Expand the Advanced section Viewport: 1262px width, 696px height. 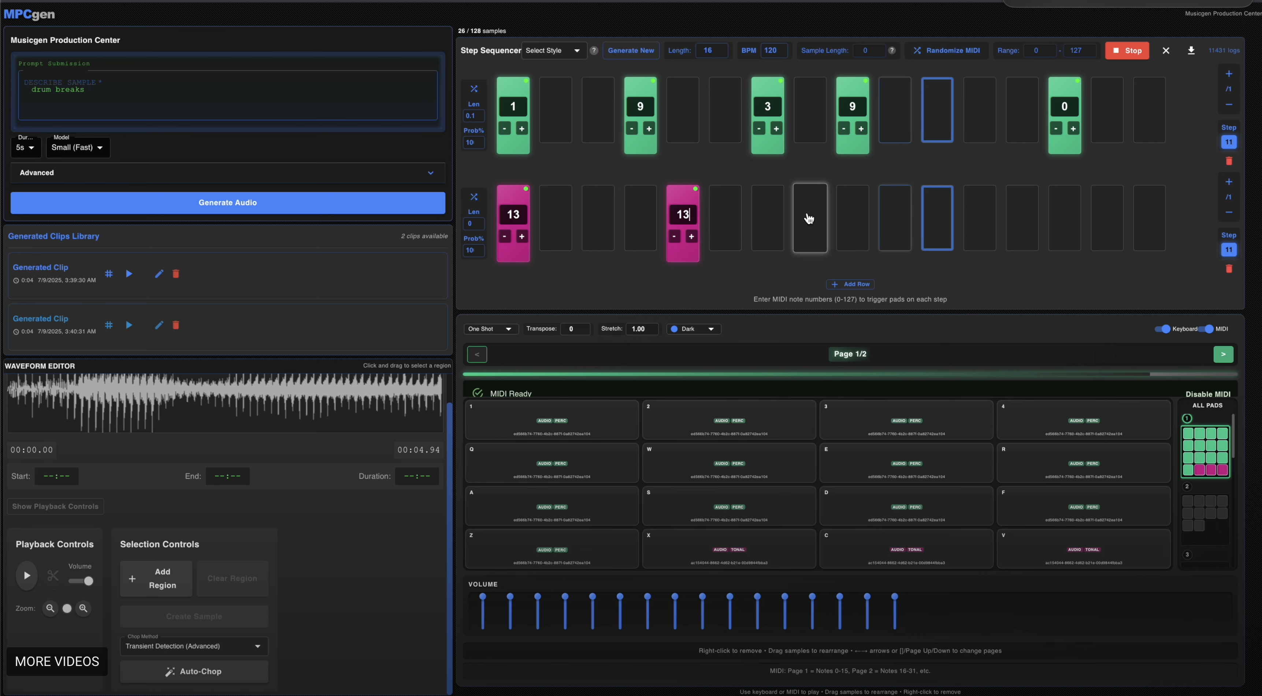click(x=228, y=173)
